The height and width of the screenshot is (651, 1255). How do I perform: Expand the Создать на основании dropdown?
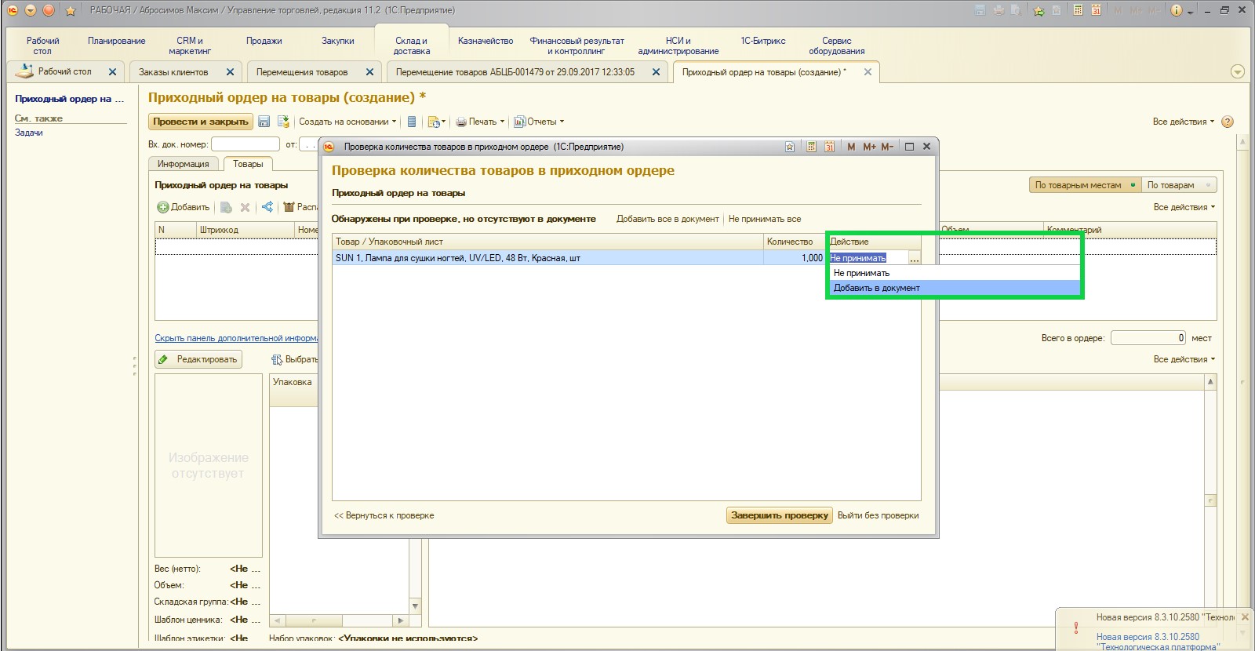pyautogui.click(x=347, y=122)
